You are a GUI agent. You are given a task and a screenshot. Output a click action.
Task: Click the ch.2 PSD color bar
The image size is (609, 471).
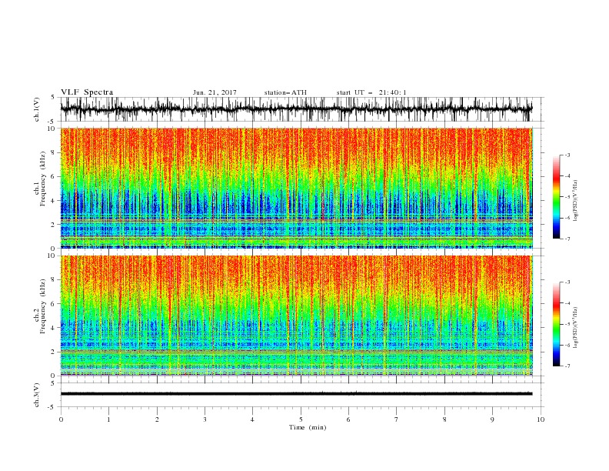pos(556,324)
